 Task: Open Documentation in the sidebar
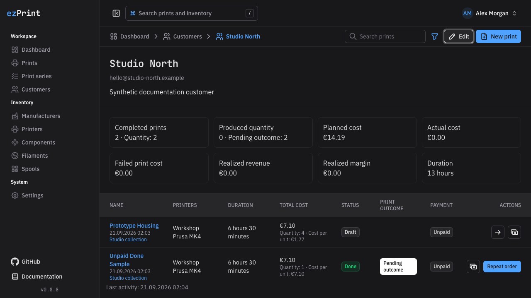click(x=37, y=276)
